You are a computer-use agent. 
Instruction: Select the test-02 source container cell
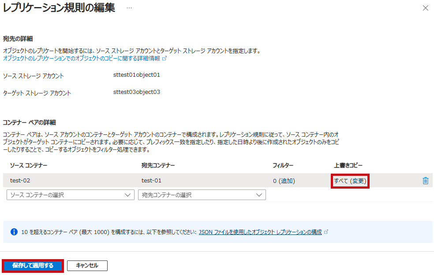(20, 181)
